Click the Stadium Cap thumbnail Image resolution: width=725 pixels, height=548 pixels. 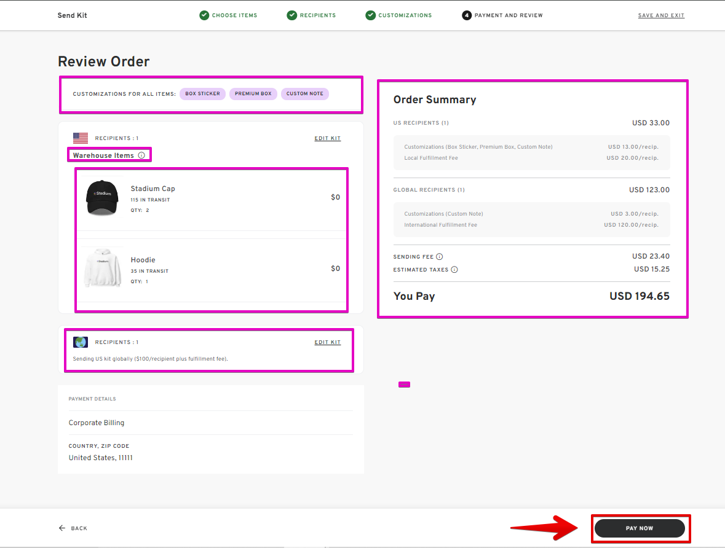101,197
